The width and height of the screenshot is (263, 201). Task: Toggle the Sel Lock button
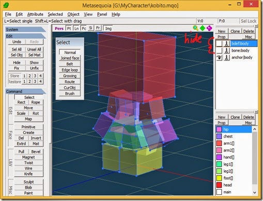click(249, 21)
